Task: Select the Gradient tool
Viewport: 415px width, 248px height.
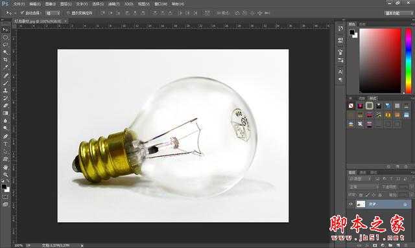Action: [5, 113]
